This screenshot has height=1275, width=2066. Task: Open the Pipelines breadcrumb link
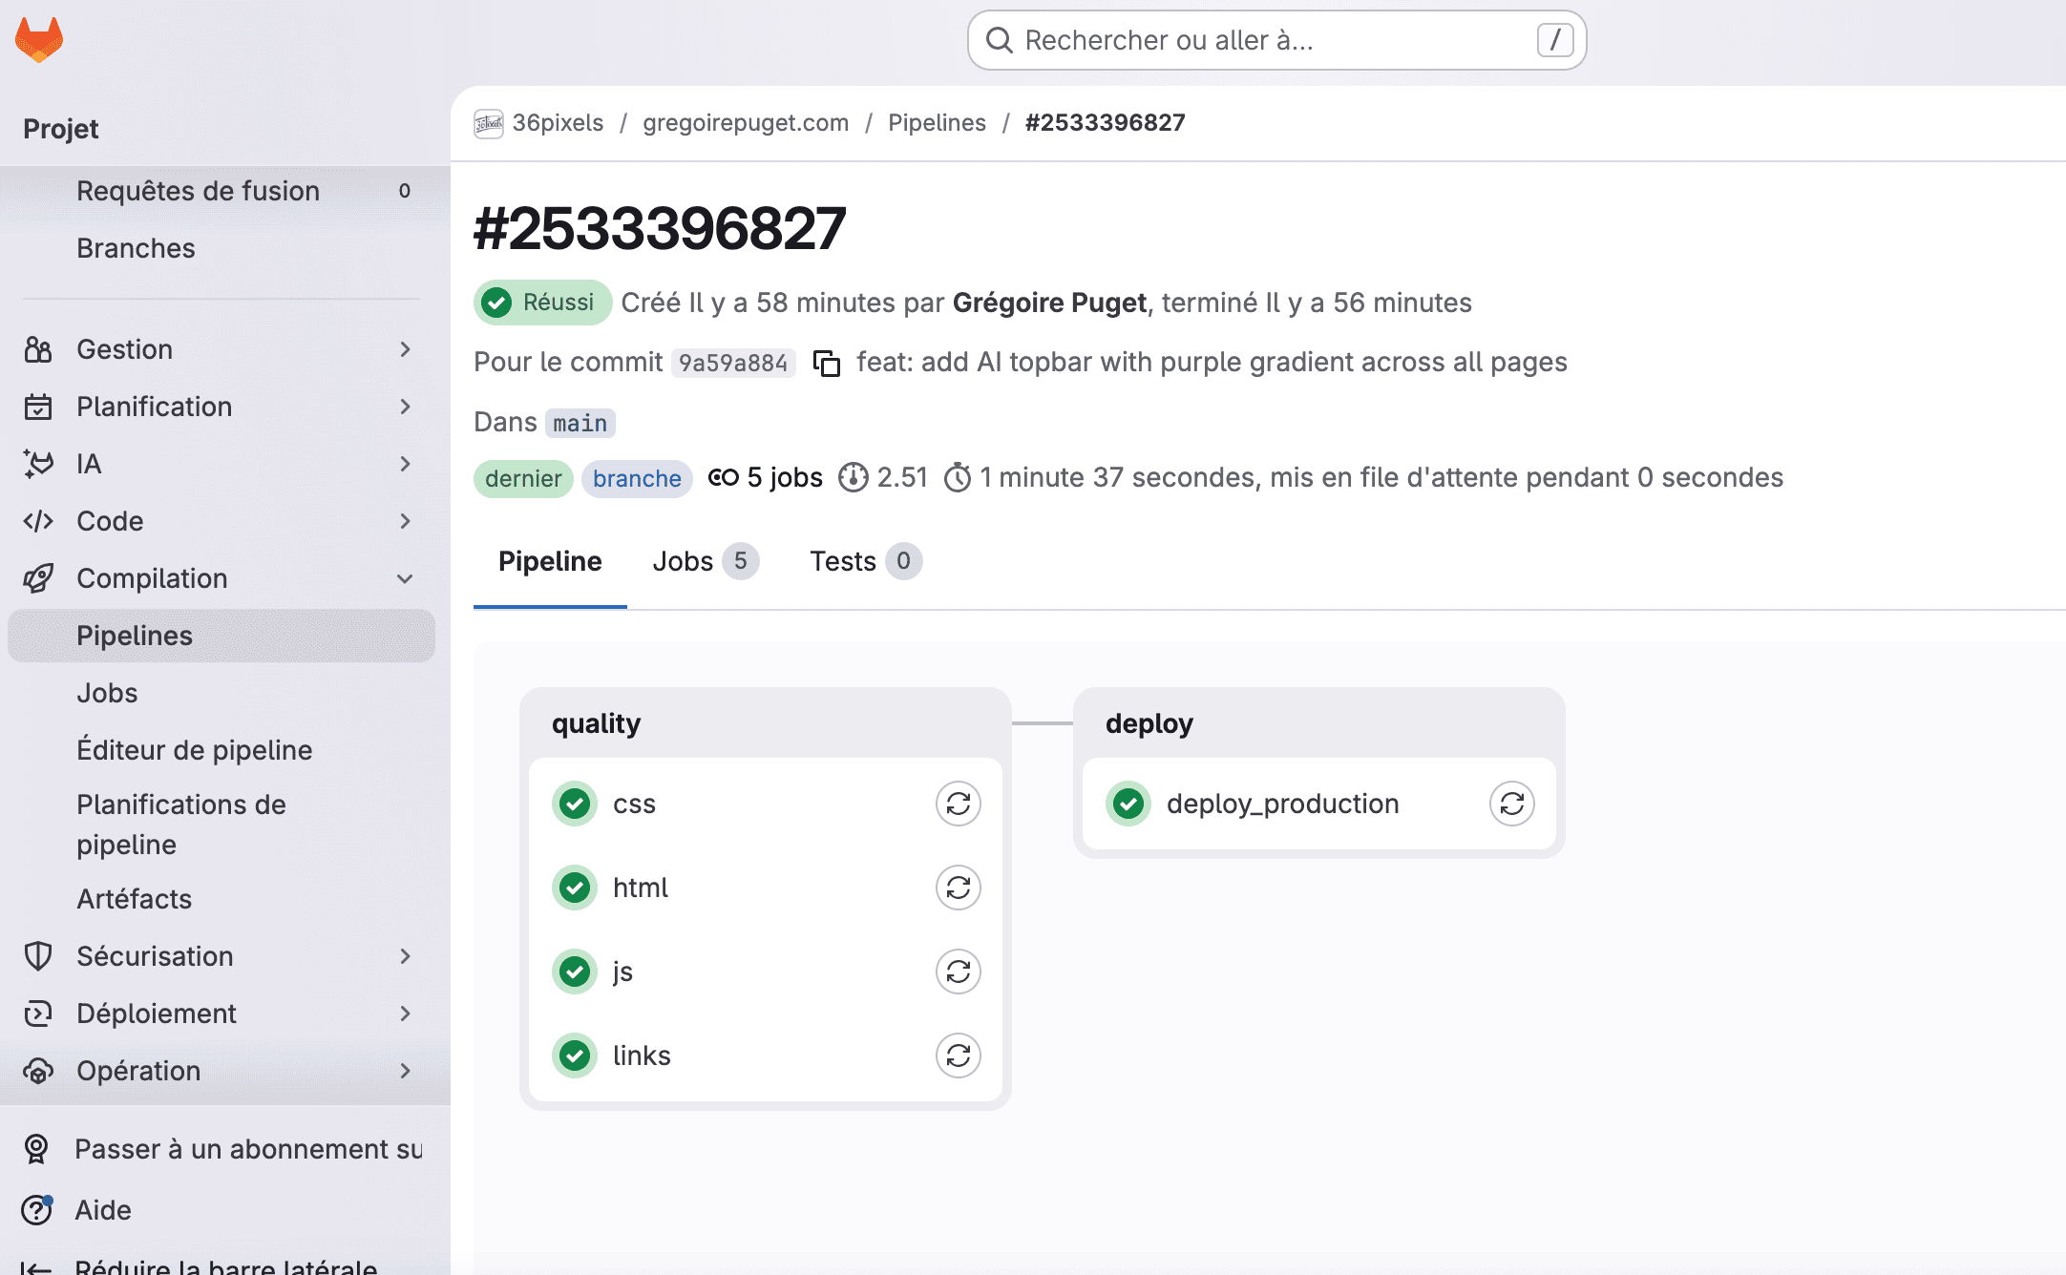[937, 122]
